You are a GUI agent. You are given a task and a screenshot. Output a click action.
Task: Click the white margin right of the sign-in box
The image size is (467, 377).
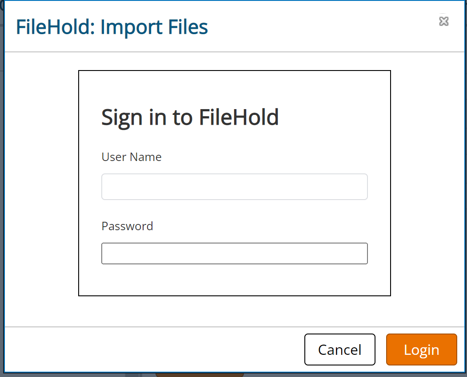coord(427,183)
